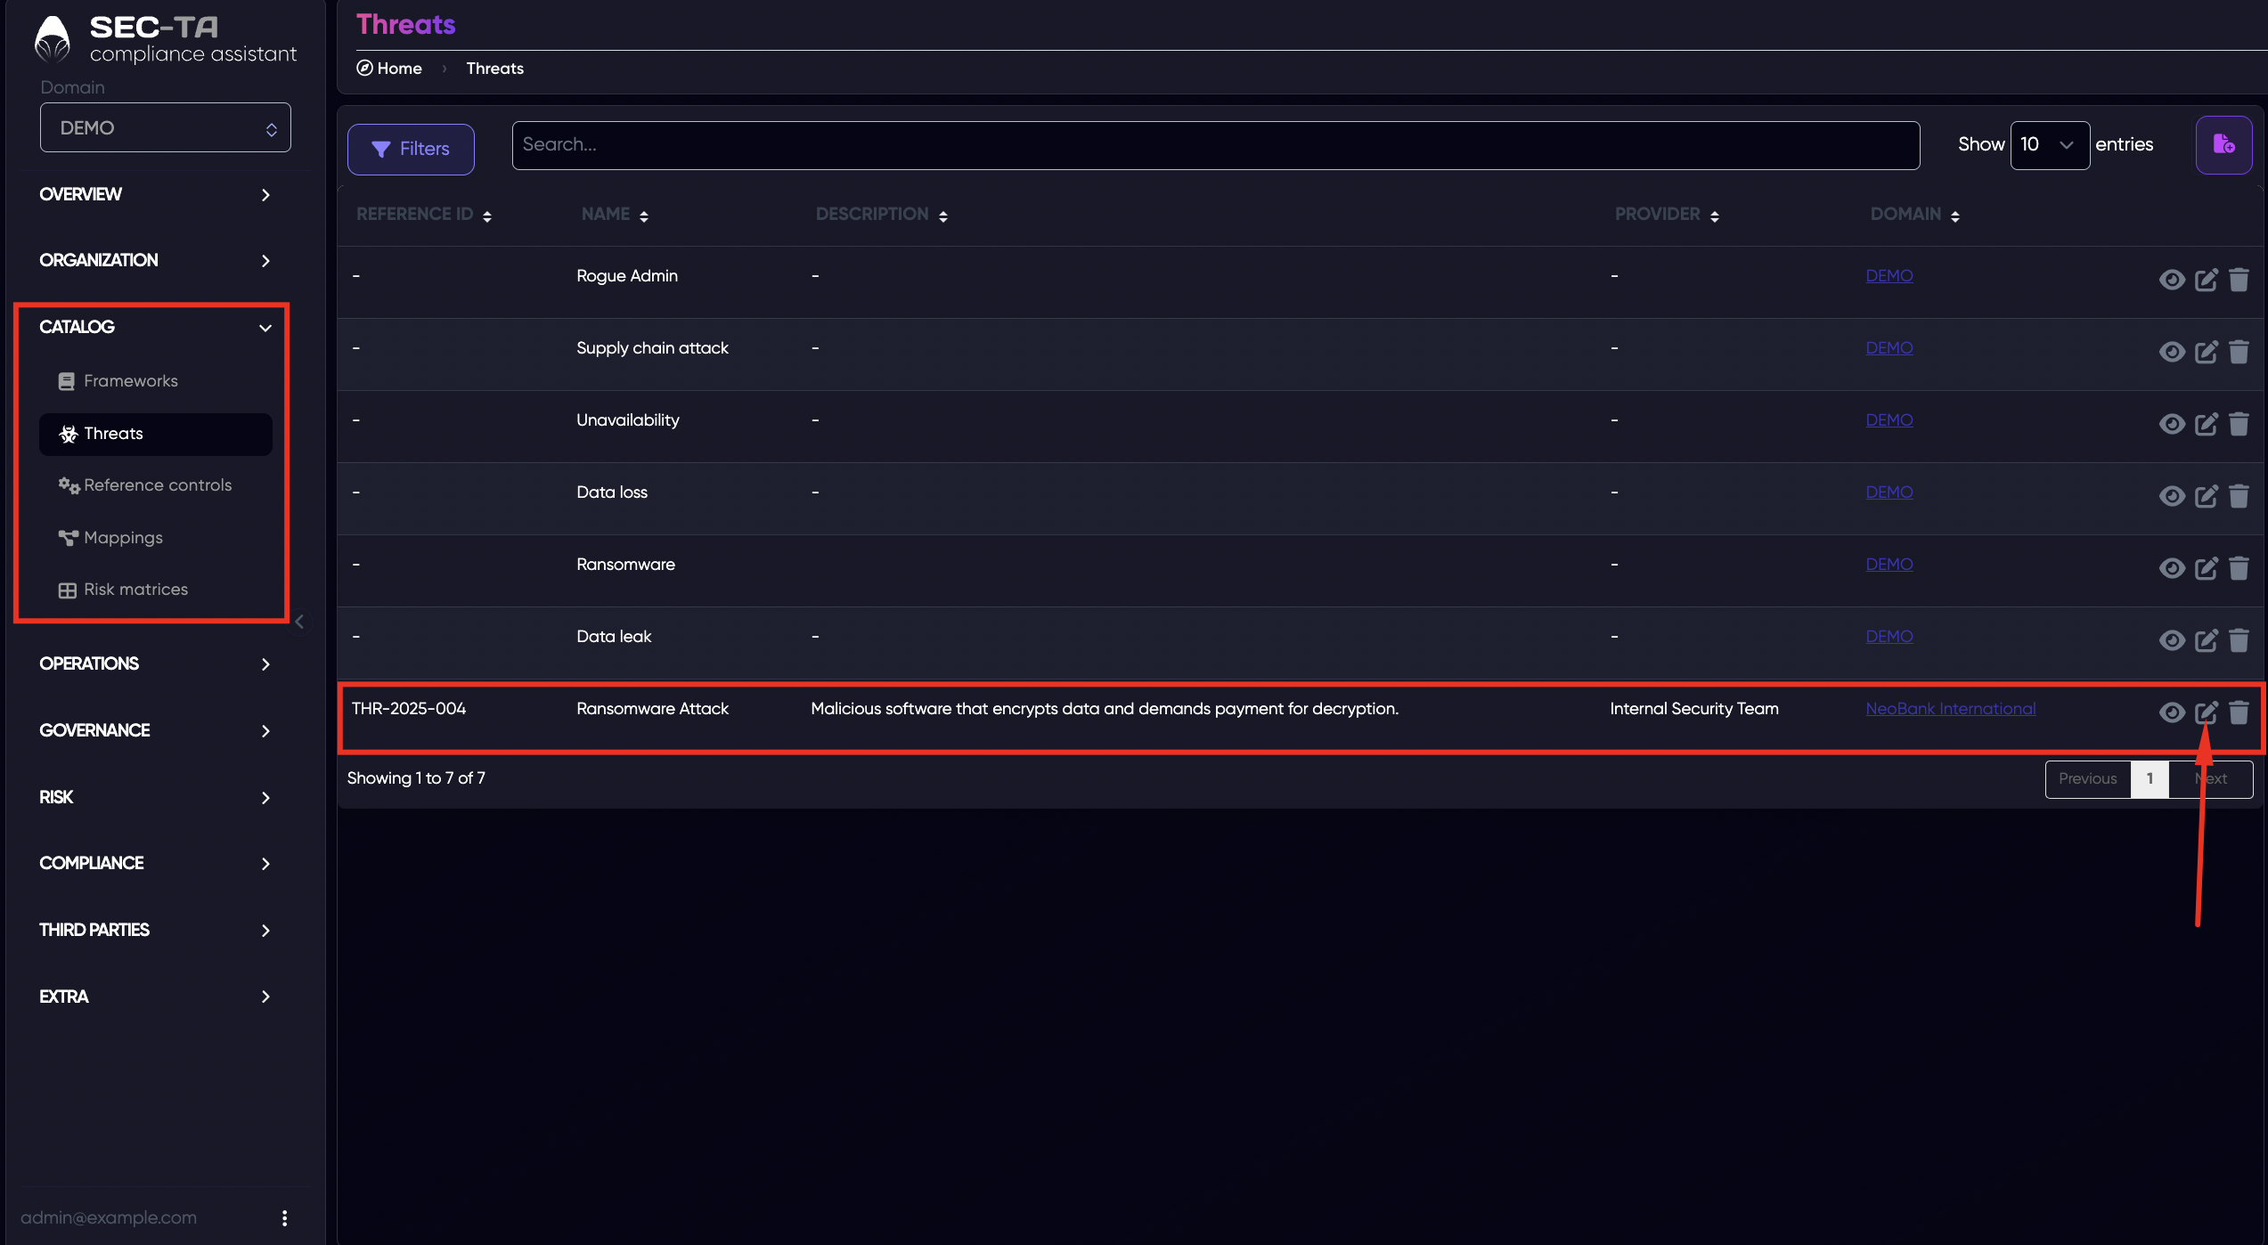Click the Previous page button

pos(2087,779)
